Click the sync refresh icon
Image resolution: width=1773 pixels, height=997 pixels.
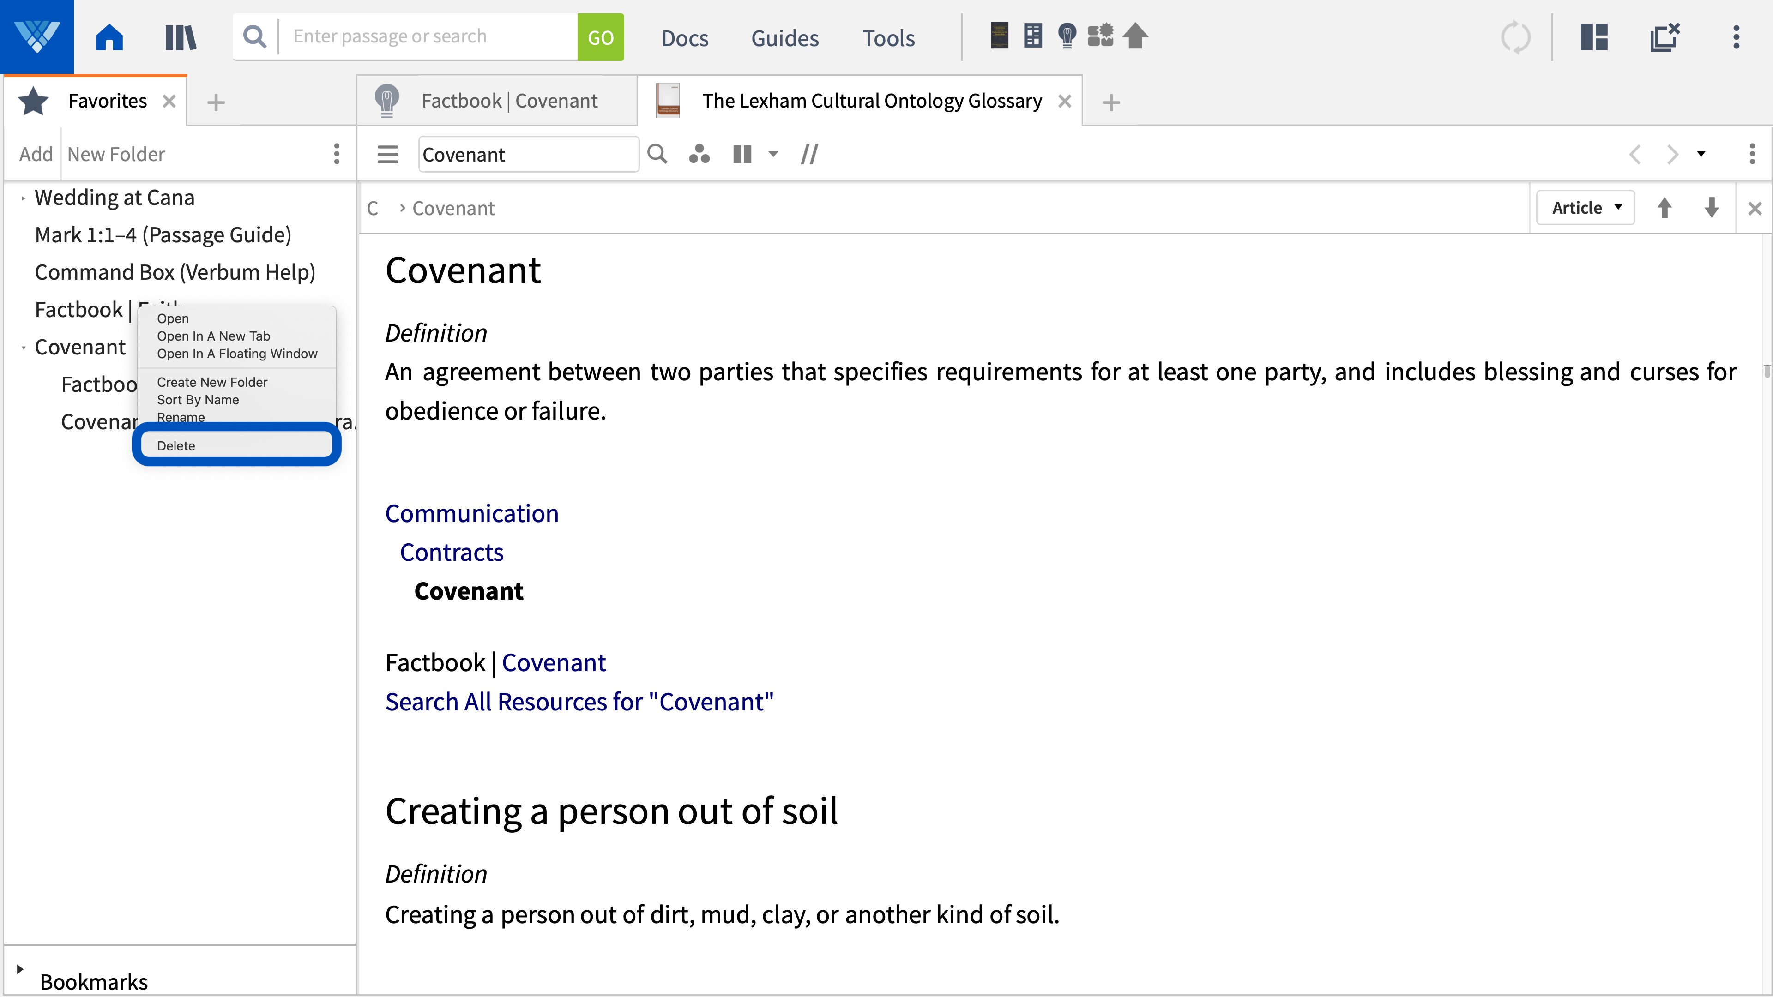pyautogui.click(x=1515, y=37)
